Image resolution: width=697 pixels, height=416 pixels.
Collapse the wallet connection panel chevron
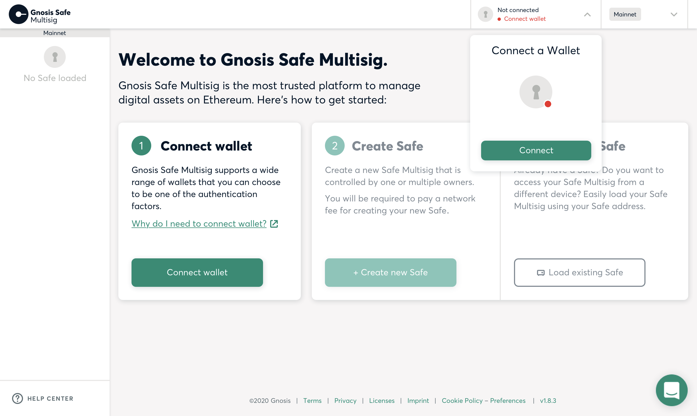587,15
